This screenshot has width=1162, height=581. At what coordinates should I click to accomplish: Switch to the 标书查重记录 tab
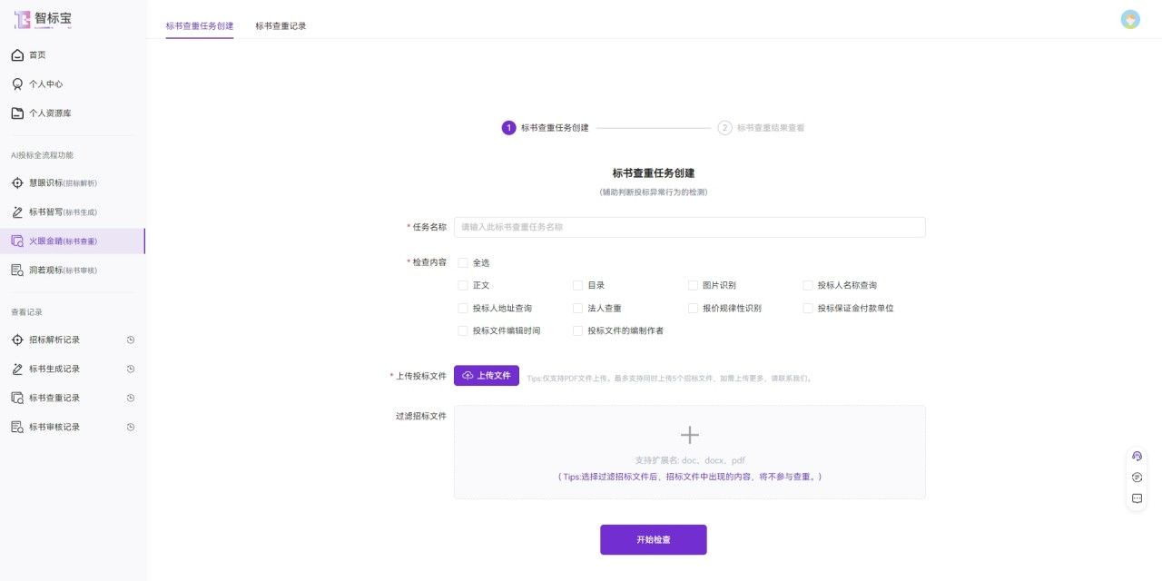281,26
